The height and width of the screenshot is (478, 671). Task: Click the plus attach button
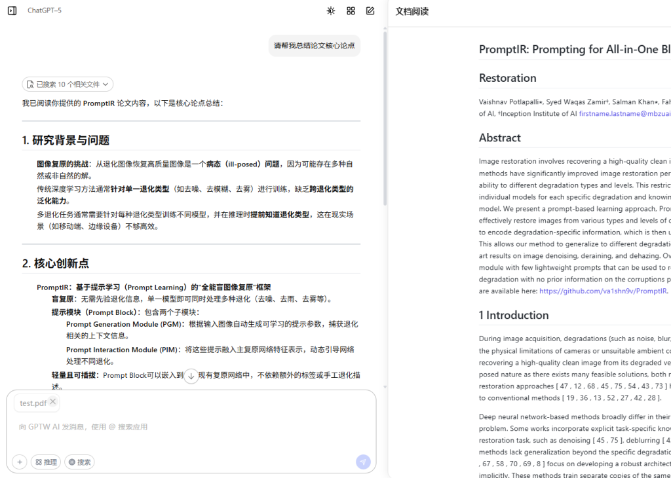tap(20, 462)
